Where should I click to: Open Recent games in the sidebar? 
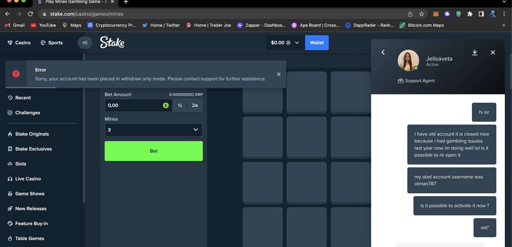point(19,98)
